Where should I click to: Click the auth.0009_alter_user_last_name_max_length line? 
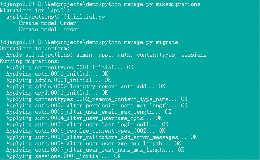point(95,150)
